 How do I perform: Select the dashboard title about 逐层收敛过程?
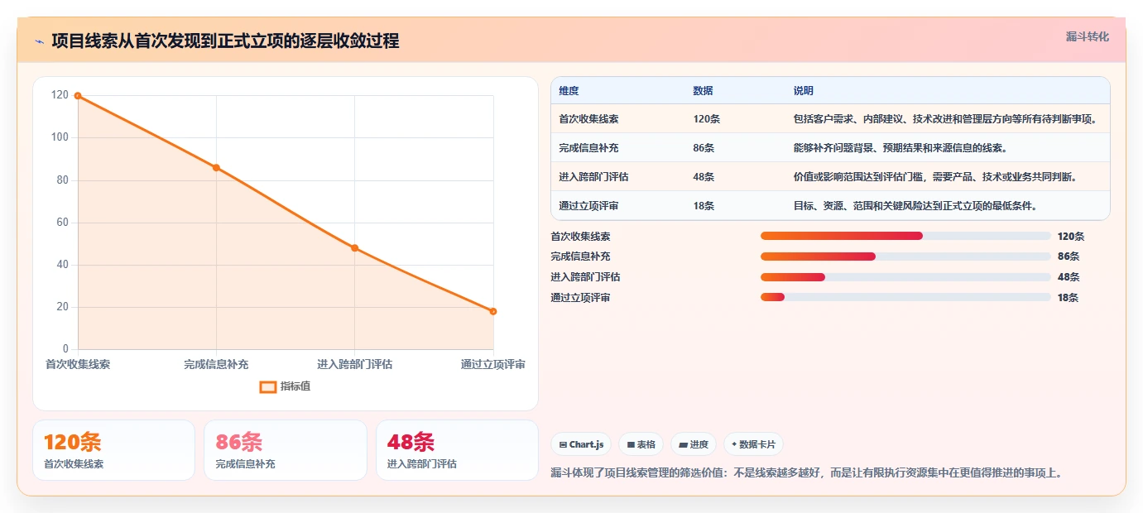click(225, 41)
